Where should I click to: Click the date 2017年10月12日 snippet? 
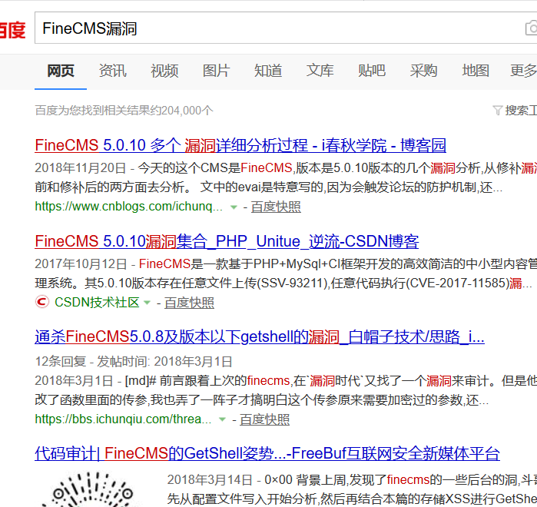click(x=81, y=264)
